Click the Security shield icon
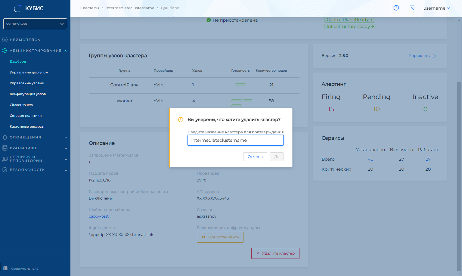The height and width of the screenshot is (276, 462). [5, 170]
